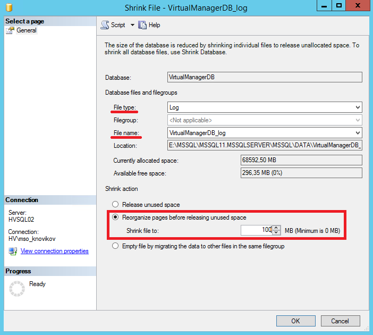Confirm with the OK button
Image resolution: width=373 pixels, height=335 pixels.
click(295, 321)
